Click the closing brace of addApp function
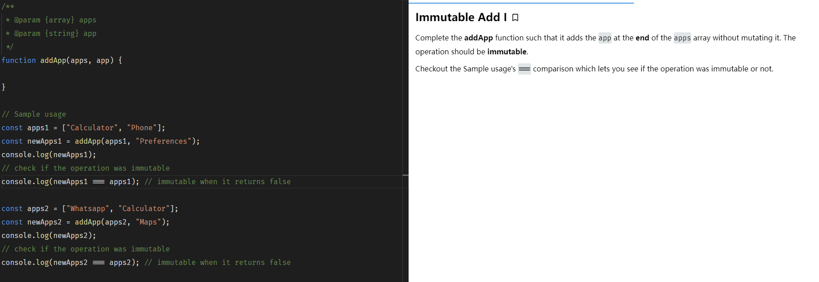Screen dimensions: 819x282 pyautogui.click(x=4, y=87)
